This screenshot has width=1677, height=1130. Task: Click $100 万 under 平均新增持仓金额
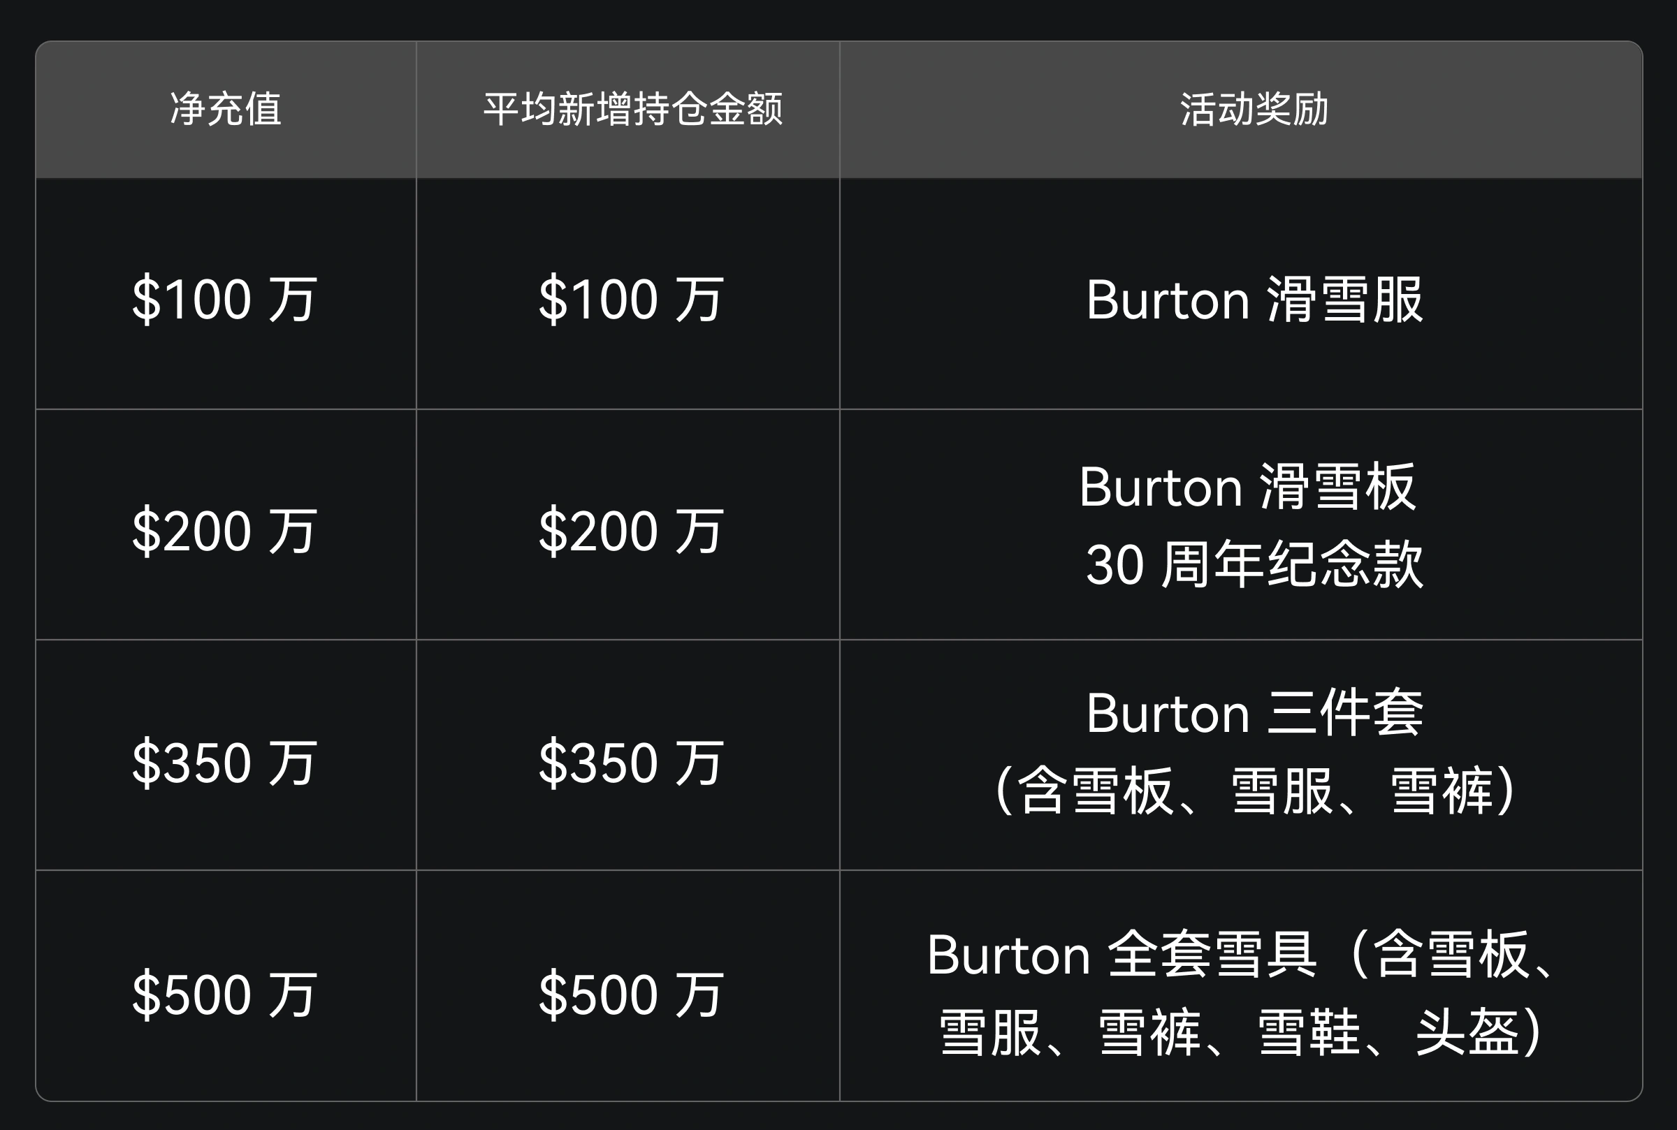[x=631, y=299]
